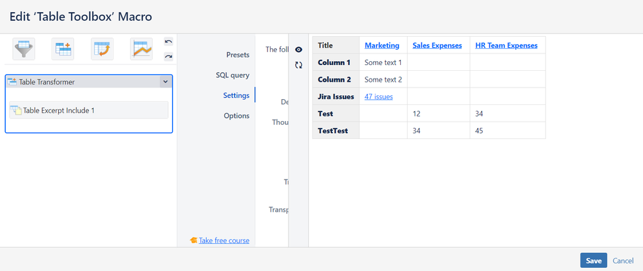Screen dimensions: 643x271
Task: Open the Sales Expenses header link
Action: click(x=437, y=46)
